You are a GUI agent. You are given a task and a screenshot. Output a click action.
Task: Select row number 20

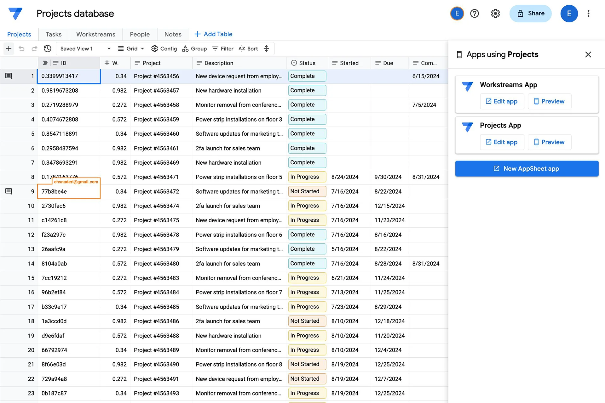tap(31, 350)
